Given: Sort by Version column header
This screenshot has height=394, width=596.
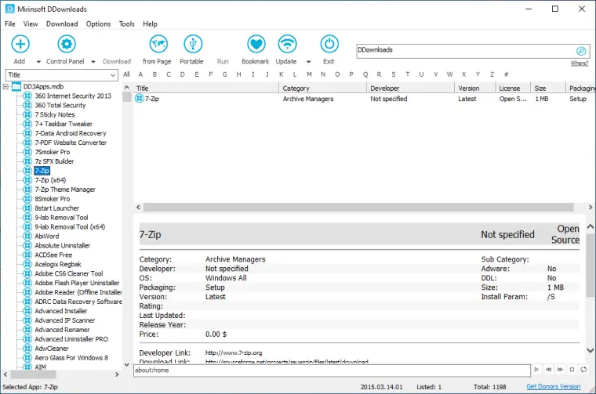Looking at the screenshot, I should (x=475, y=88).
